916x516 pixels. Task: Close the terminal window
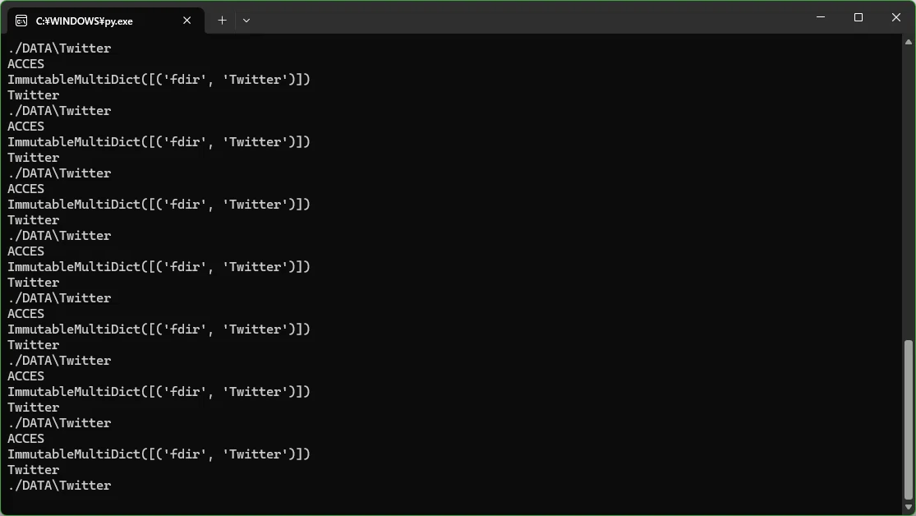coord(896,17)
